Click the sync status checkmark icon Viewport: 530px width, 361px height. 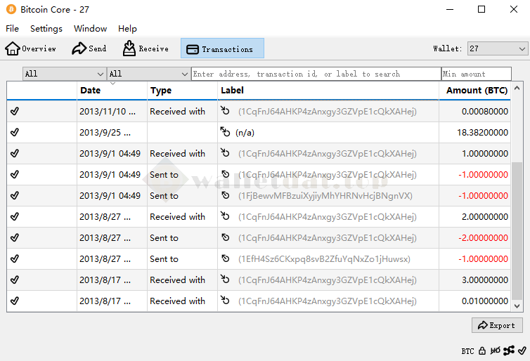(522, 350)
